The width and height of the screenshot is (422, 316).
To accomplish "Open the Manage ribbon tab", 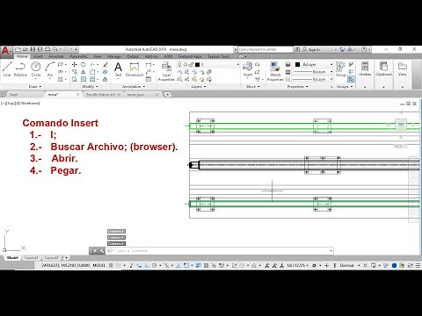I will point(114,56).
